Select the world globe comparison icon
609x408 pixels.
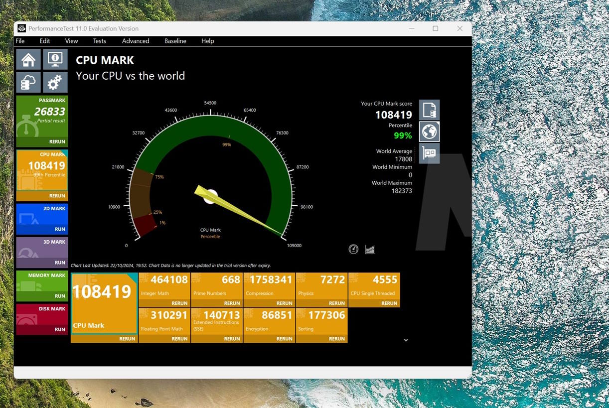(x=429, y=132)
